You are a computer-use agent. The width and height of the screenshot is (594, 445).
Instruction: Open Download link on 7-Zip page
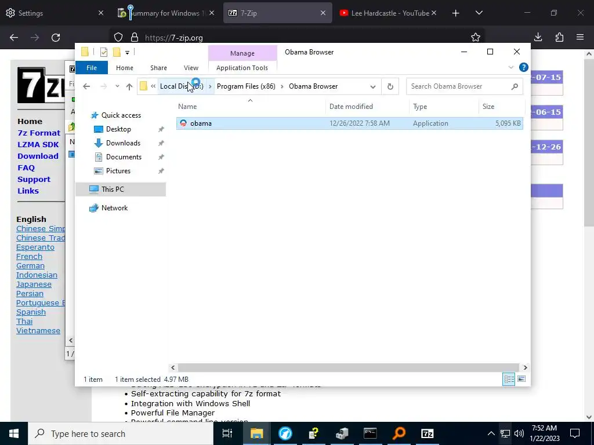point(38,156)
